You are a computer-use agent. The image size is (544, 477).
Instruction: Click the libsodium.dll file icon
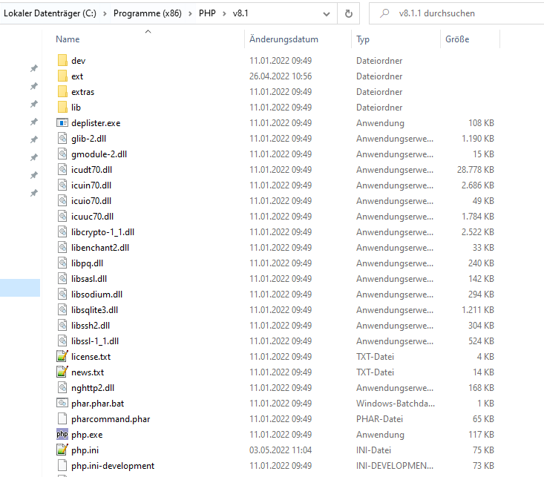62,295
